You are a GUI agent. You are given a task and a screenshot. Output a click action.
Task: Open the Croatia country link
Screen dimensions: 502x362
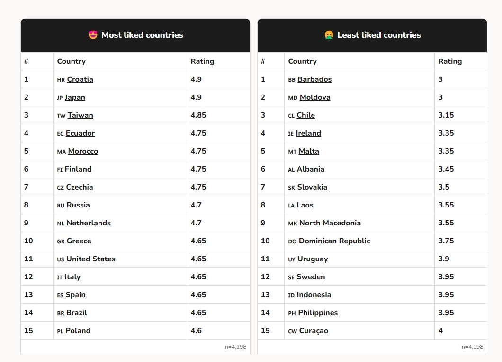click(80, 79)
